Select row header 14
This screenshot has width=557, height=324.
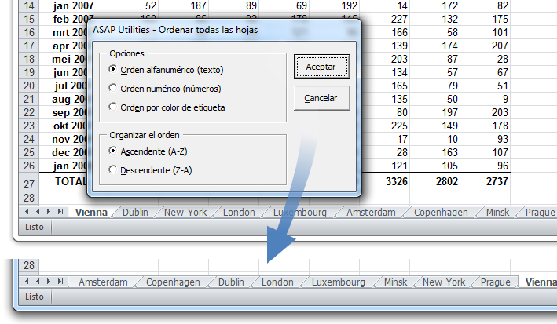click(29, 5)
